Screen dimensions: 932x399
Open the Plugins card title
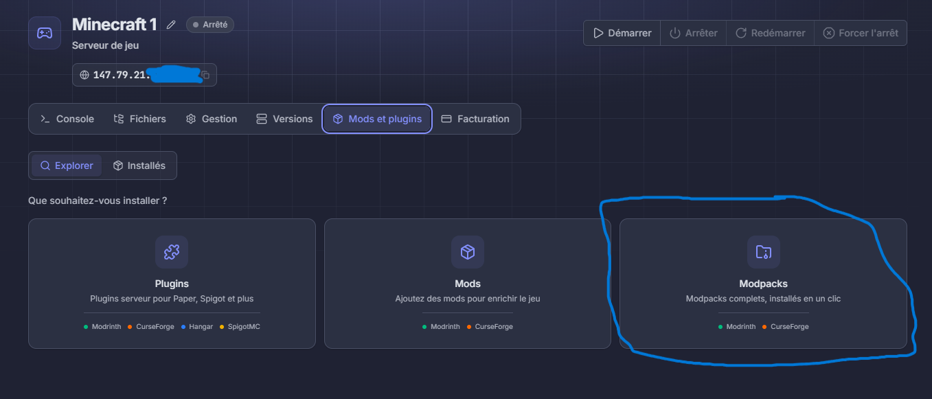tap(172, 284)
